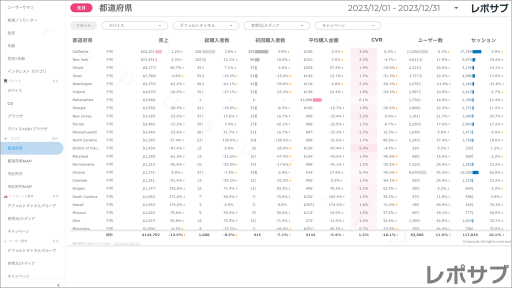Screen dimensions: 512x288
Task: Open the デバイス filter dropdown
Action: pos(135,25)
